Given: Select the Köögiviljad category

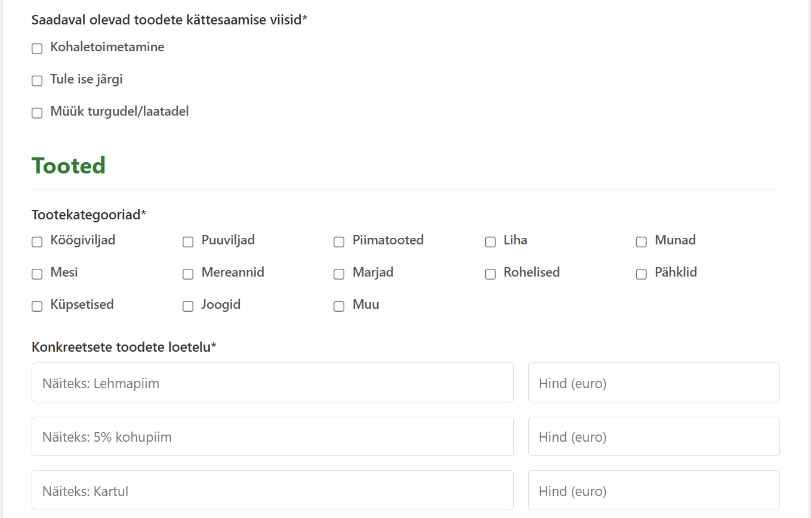Looking at the screenshot, I should click(37, 241).
